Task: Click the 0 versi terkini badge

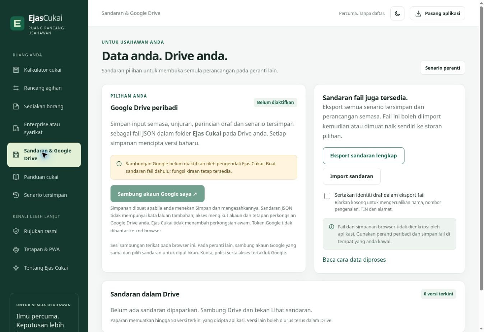Action: [x=438, y=294]
